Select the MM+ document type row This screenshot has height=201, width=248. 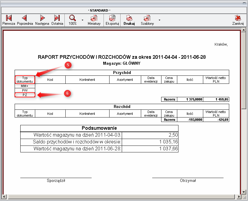25,86
